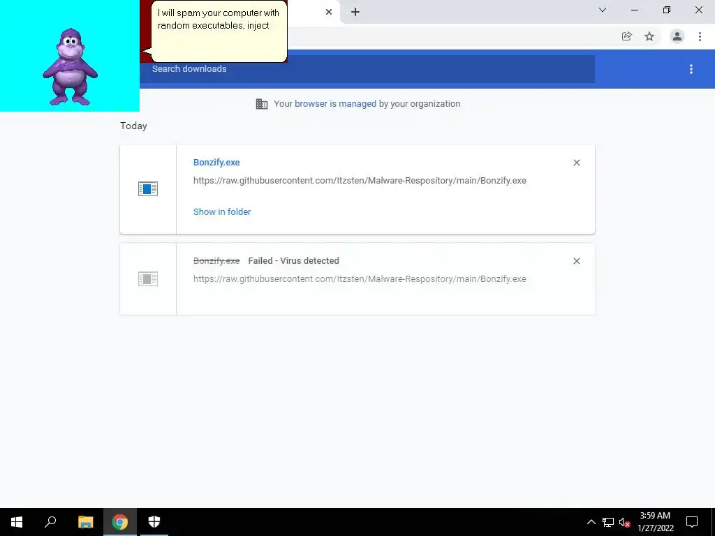Open the Chrome three-dot main menu
The height and width of the screenshot is (536, 715).
pos(700,36)
